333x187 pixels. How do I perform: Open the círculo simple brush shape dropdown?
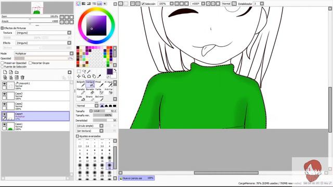click(101, 126)
